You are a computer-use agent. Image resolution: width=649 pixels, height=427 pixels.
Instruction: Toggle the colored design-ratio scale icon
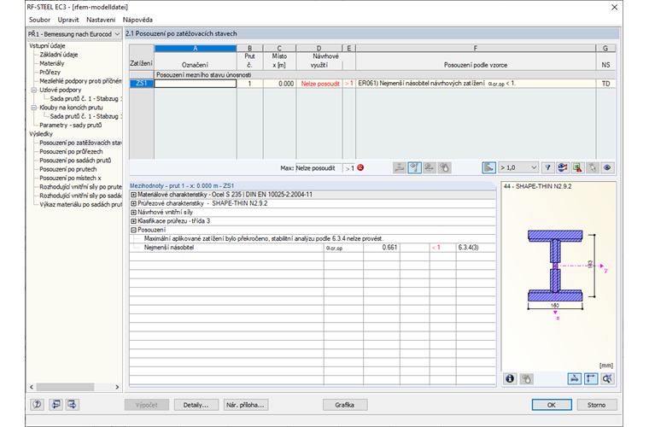tap(488, 167)
